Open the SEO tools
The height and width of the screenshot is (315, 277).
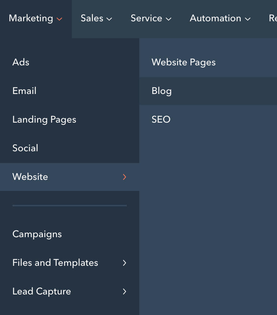(161, 119)
